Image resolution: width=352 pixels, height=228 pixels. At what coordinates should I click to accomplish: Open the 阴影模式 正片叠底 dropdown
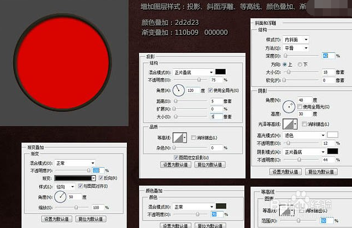pos(304,152)
